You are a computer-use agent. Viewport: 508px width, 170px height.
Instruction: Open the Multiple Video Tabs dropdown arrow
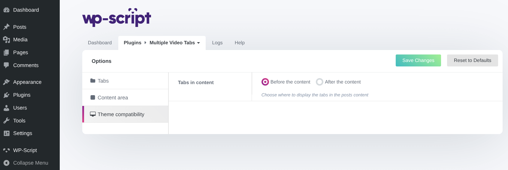198,43
